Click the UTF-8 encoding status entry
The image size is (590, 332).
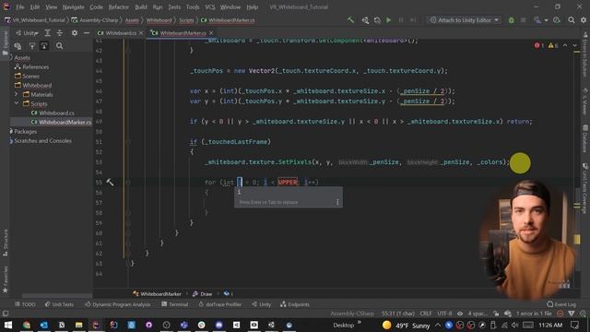click(444, 314)
